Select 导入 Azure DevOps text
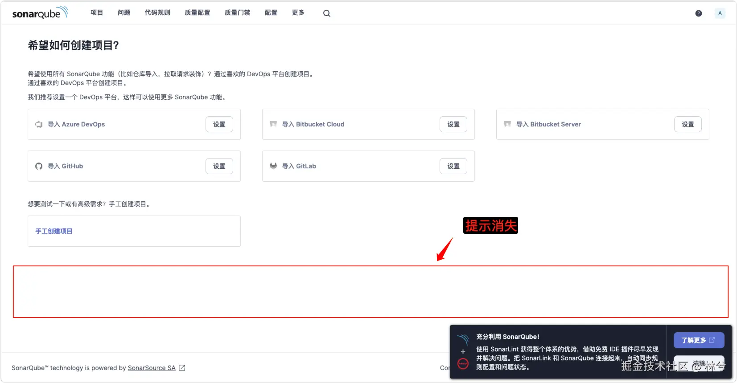737x383 pixels. coord(76,124)
